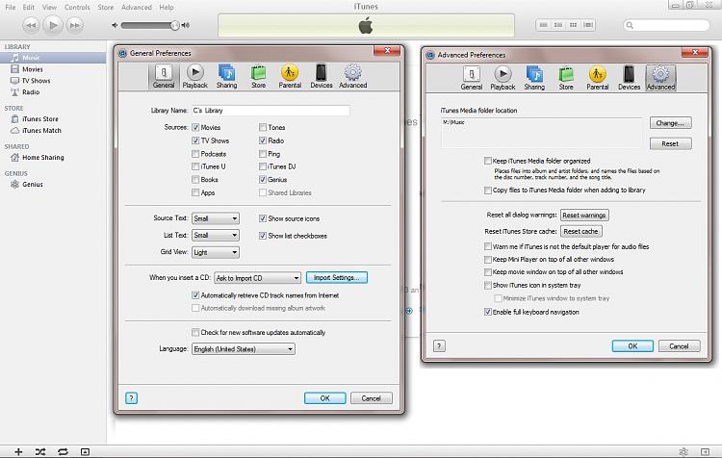Open Parental tab in Advanced Preferences

click(x=597, y=78)
